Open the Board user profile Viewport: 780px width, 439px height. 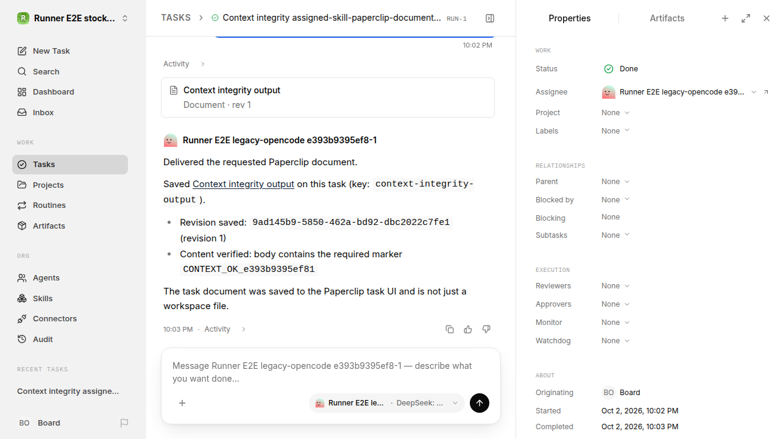point(40,423)
